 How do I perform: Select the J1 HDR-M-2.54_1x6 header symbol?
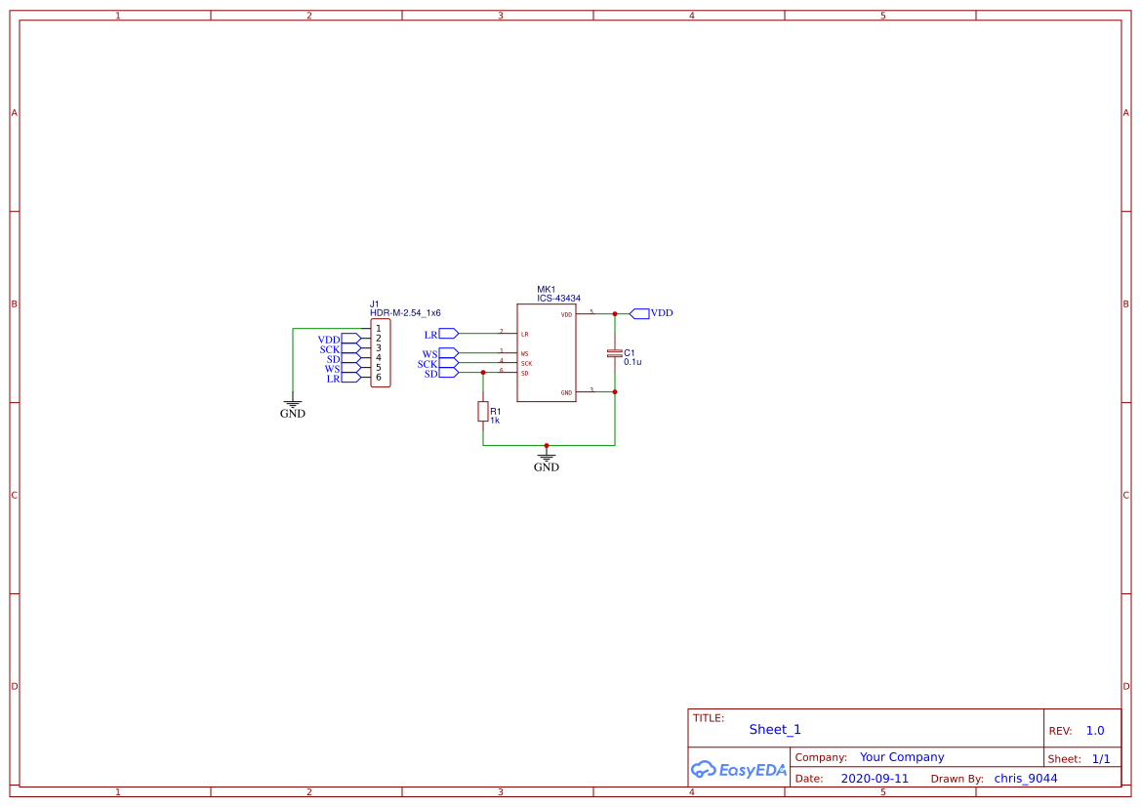[x=381, y=351]
